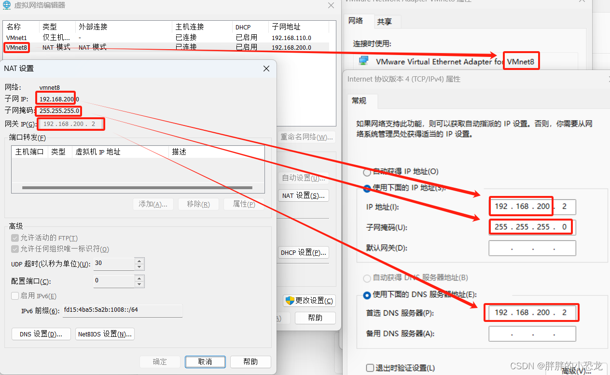Select the VMnet1 row in network list
Screen dimensions: 610x375
(x=166, y=37)
